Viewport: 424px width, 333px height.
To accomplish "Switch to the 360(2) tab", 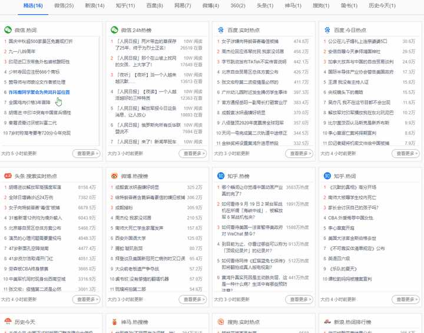I will click(238, 6).
